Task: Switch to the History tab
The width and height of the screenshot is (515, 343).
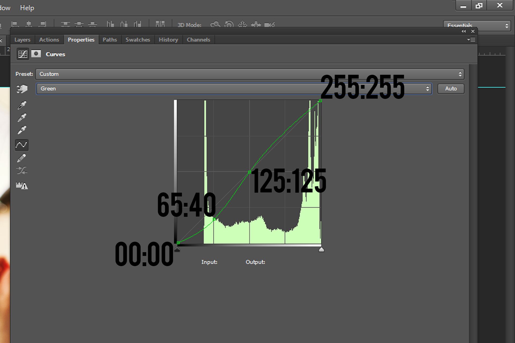Action: click(x=168, y=40)
